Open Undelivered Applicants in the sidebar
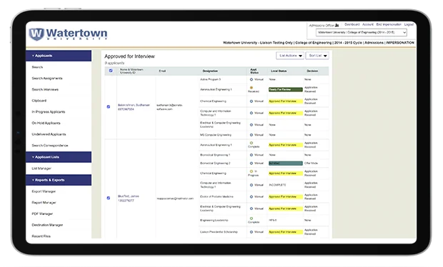Viewport: 443px width, 267px height. click(x=49, y=134)
